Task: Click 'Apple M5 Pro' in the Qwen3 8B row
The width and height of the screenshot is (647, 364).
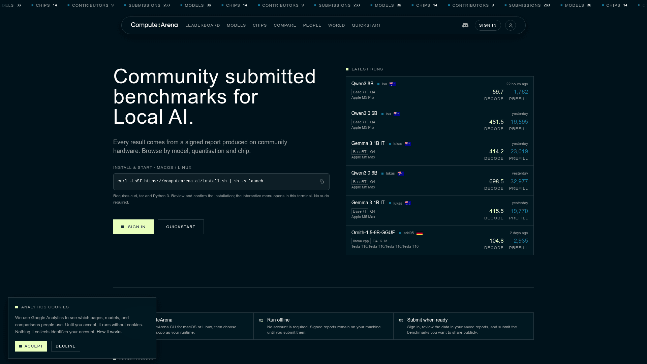Action: (363, 97)
